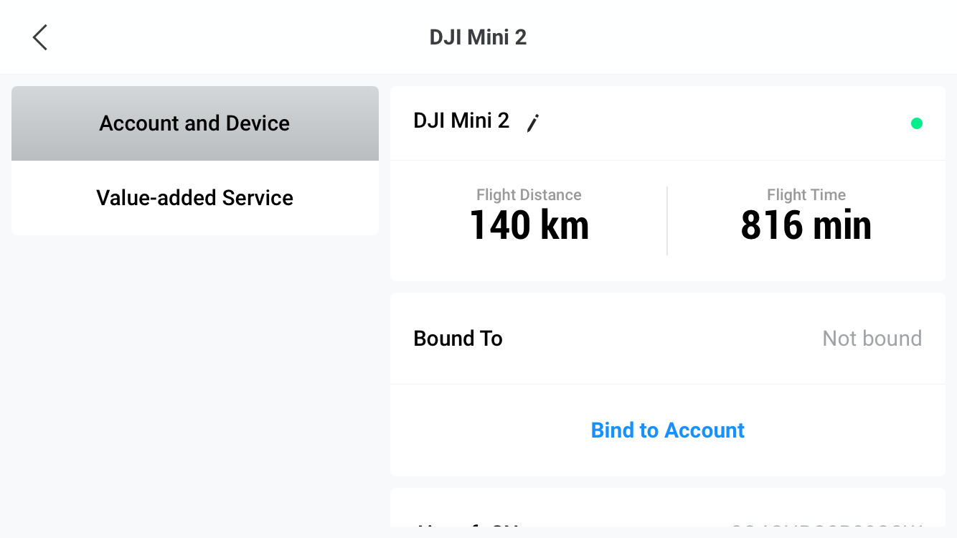Click empty area below Value-added Service

194,373
